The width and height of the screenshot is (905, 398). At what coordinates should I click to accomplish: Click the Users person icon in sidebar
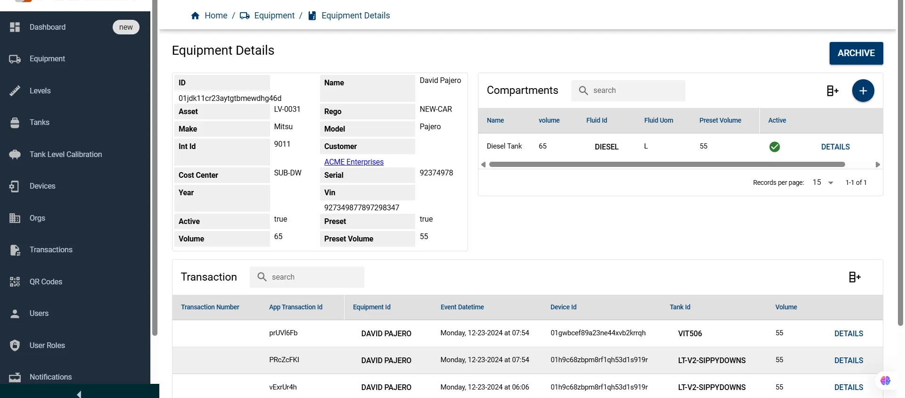pos(15,314)
